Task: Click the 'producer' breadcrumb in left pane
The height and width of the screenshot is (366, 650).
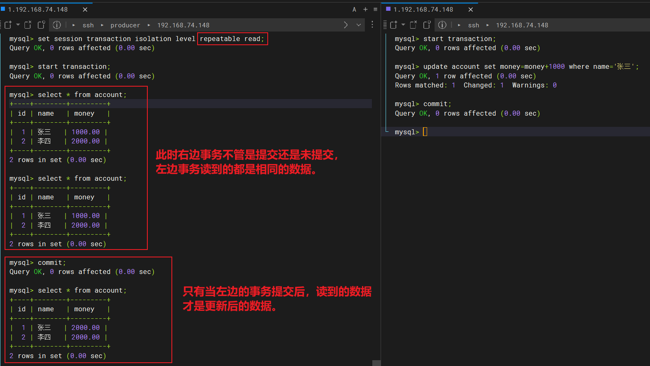Action: tap(125, 25)
